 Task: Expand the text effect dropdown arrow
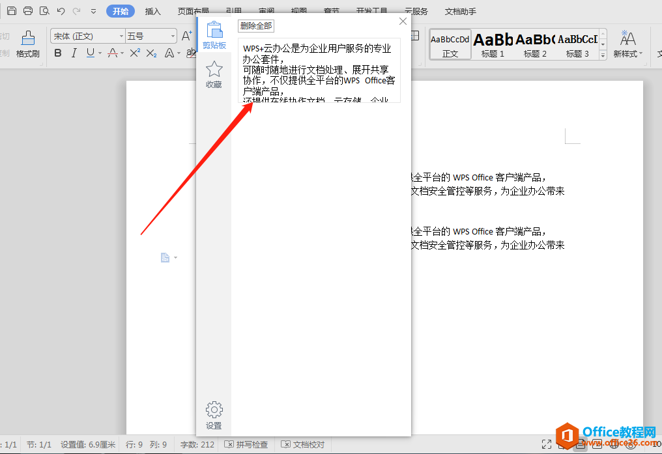tap(179, 53)
